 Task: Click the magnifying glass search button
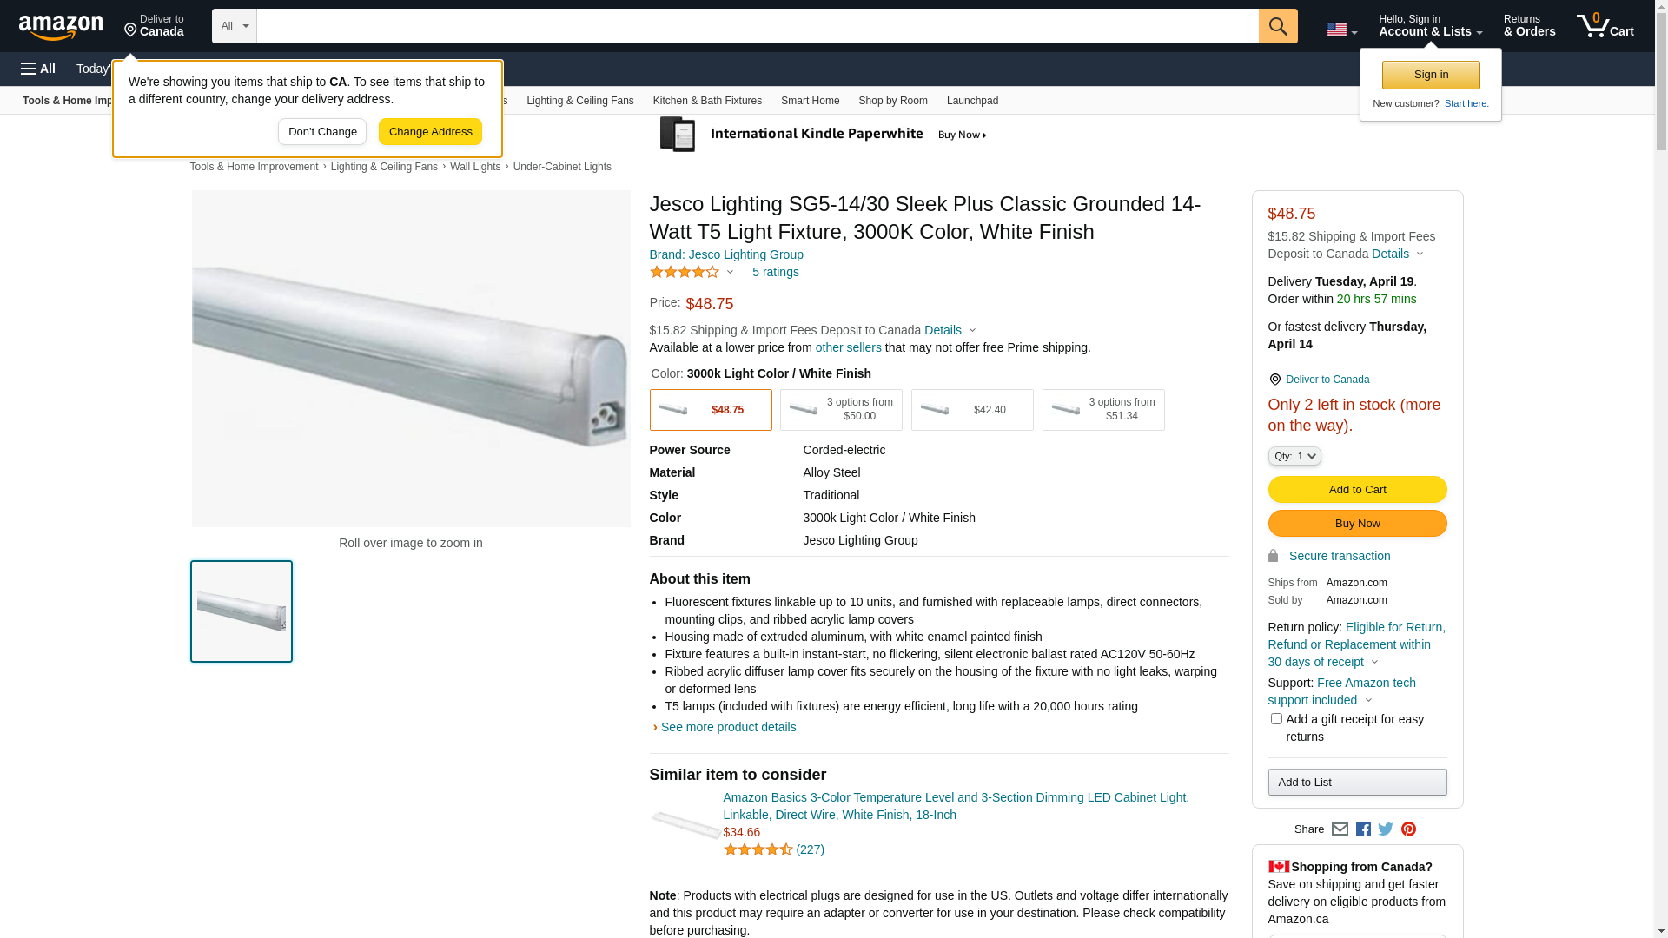tap(1277, 26)
